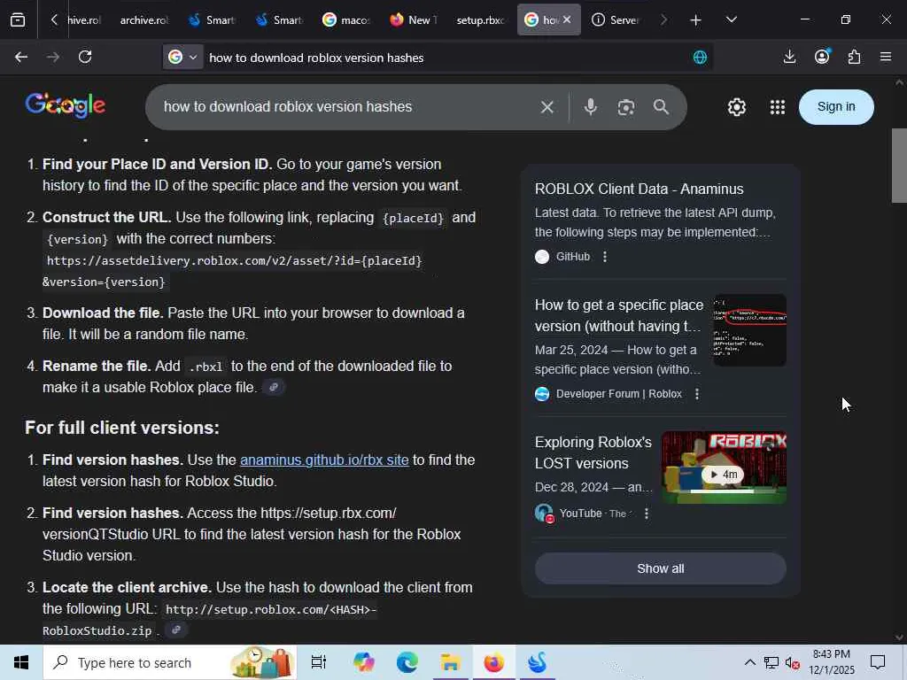Open the Firefox account icon

[x=821, y=57]
